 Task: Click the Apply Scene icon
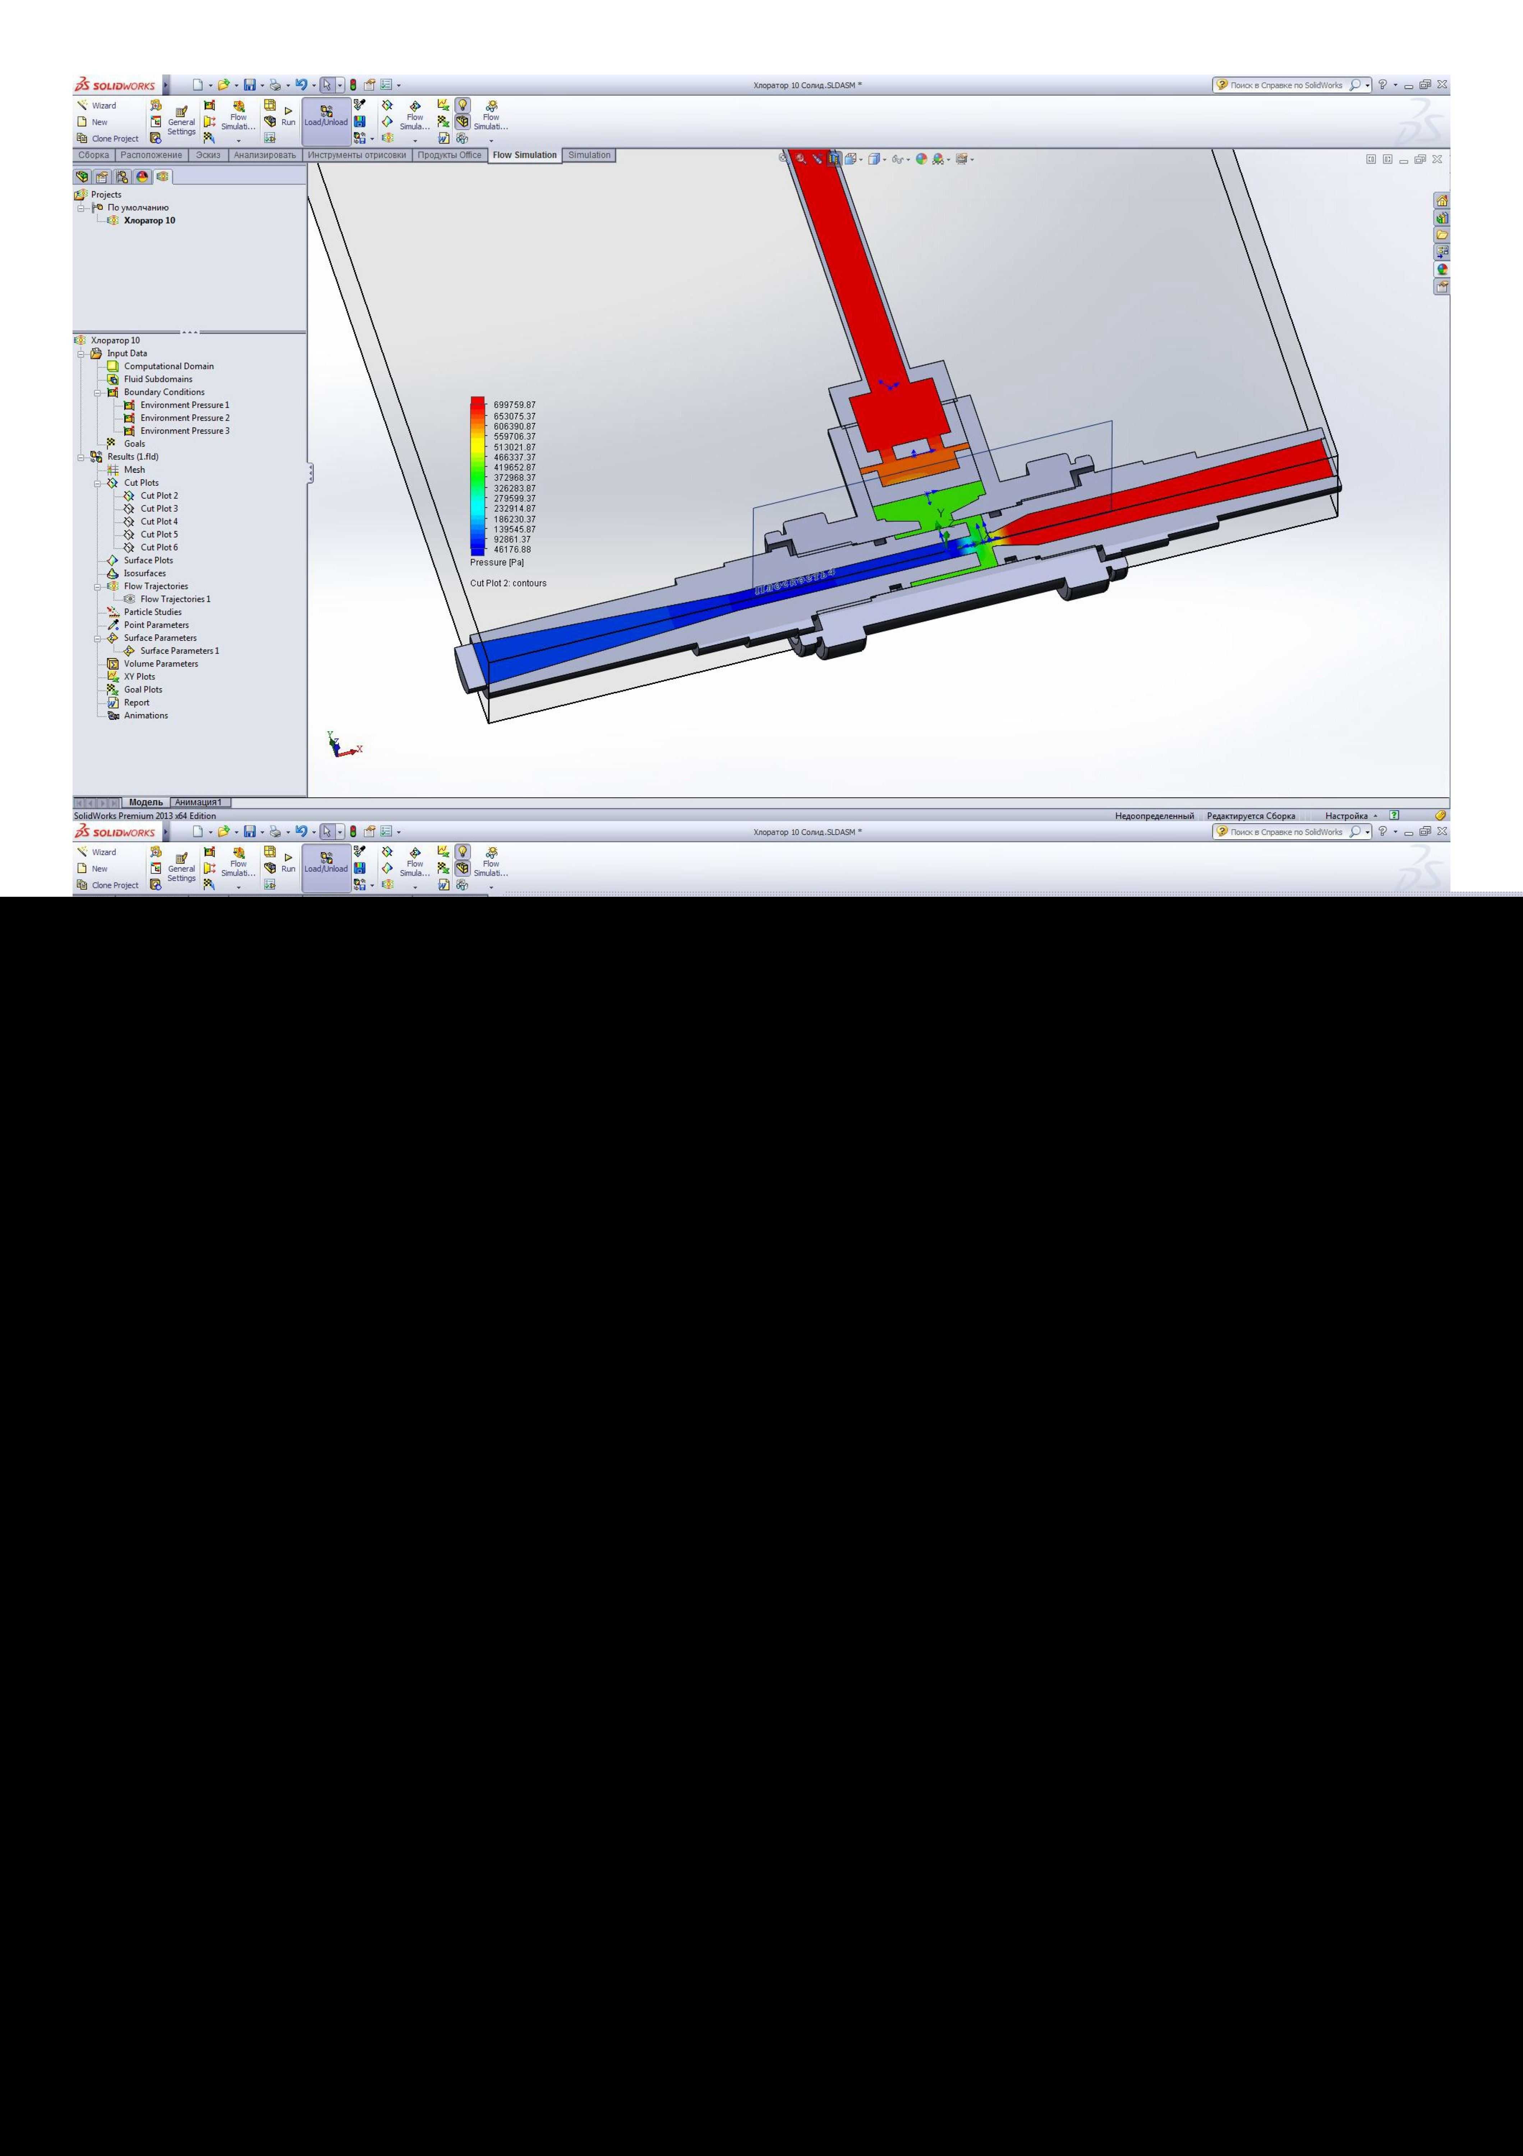click(x=938, y=159)
